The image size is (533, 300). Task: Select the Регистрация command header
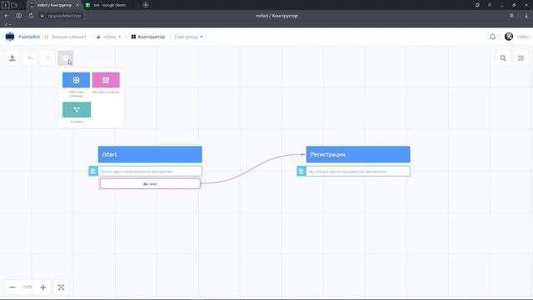[x=358, y=154]
